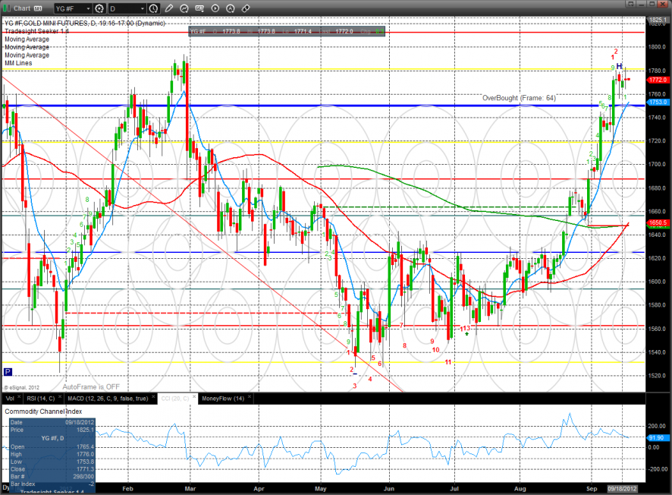Open the chart text label icon menu
Image resolution: width=672 pixels, height=495 pixels.
pyautogui.click(x=199, y=8)
